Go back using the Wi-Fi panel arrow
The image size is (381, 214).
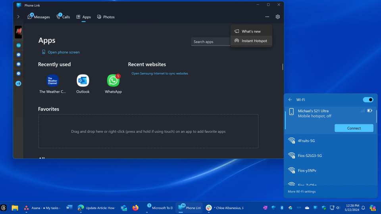pyautogui.click(x=290, y=100)
